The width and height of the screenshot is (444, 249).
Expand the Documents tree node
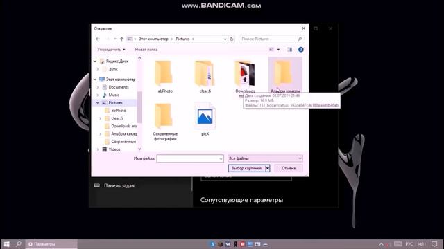(98, 87)
